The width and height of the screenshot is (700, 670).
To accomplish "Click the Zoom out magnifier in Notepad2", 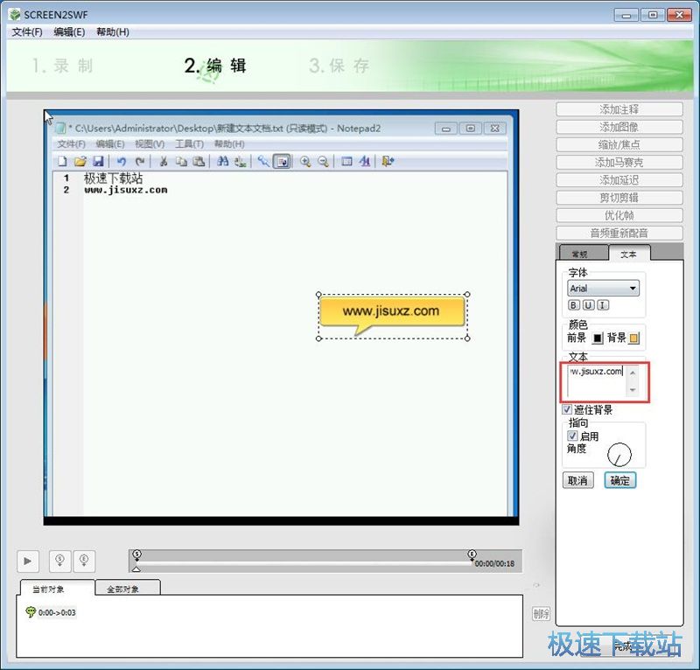I will pyautogui.click(x=323, y=162).
